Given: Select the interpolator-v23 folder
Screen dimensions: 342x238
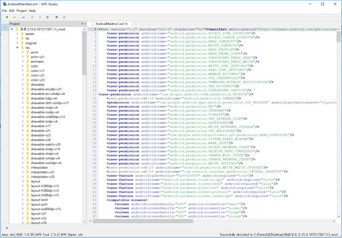Looking at the screenshot, I should click(42, 177).
